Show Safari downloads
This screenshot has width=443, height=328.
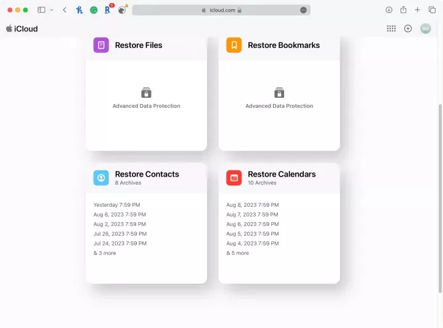pyautogui.click(x=389, y=10)
